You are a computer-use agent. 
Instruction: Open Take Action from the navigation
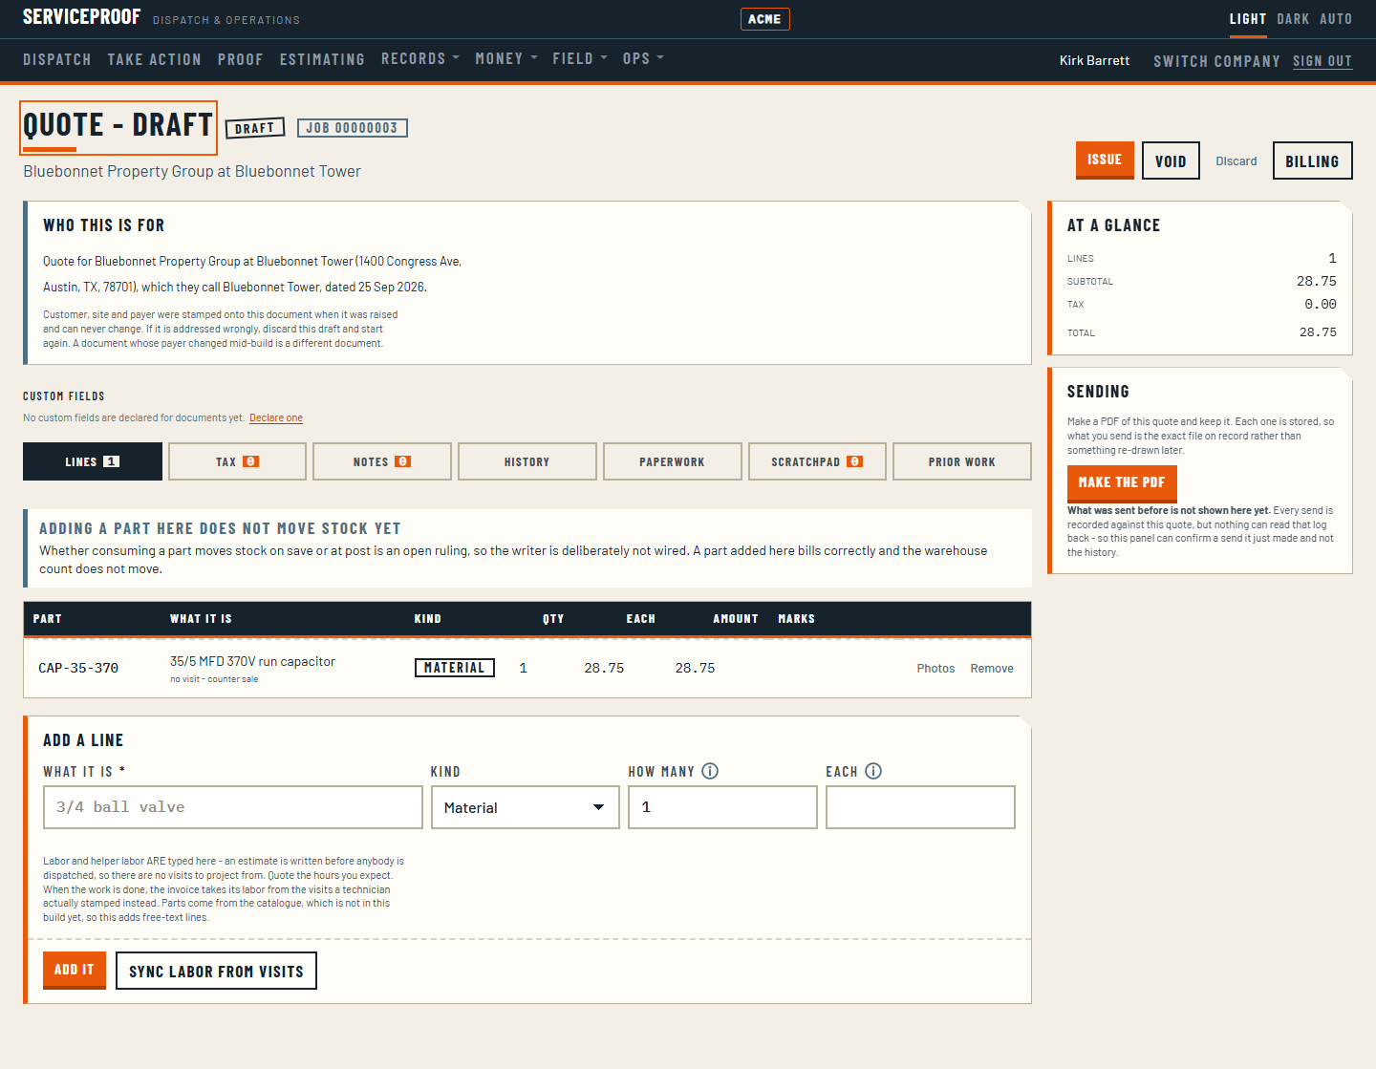(155, 59)
